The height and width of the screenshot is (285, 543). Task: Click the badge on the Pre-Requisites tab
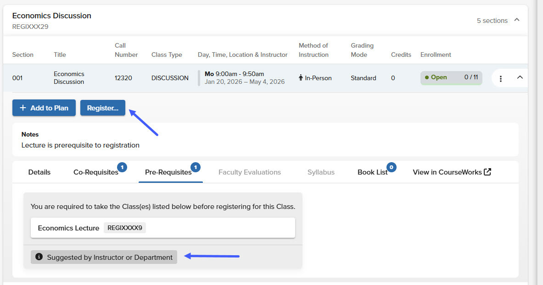pyautogui.click(x=195, y=167)
